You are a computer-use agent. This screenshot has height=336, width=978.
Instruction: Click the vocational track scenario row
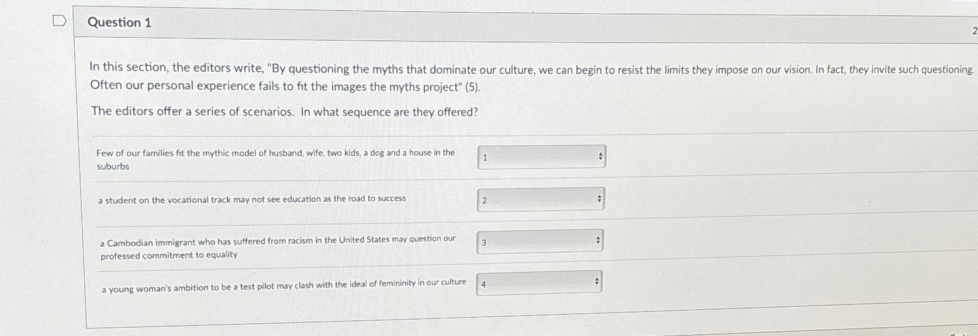pos(253,198)
